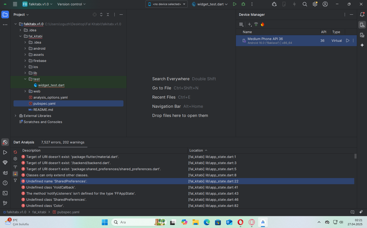Toggle Project tool window folder icon
This screenshot has width=367, height=228.
tap(5, 15)
